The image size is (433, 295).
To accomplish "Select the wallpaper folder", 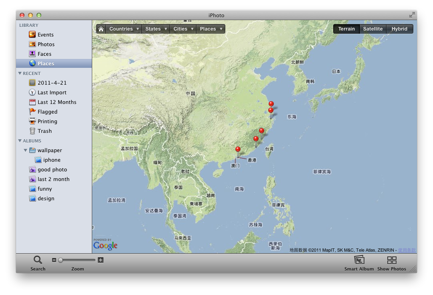I will [54, 150].
